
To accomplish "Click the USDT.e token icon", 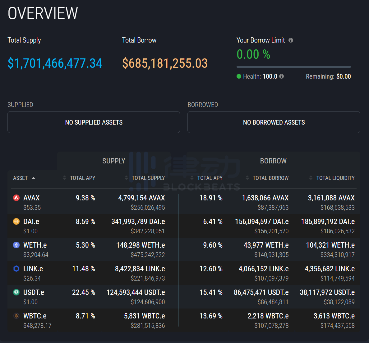I will 16,292.
